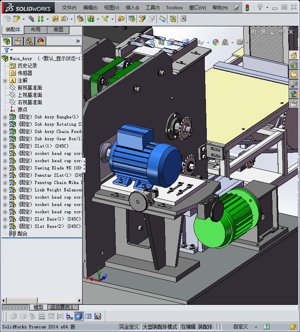This screenshot has height=332, width=300.
Task: Click the Section View icon in viewport toolbar
Action: pos(161,42)
